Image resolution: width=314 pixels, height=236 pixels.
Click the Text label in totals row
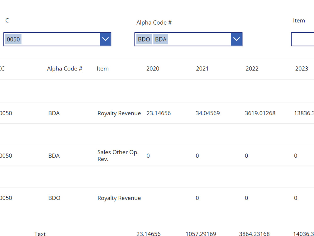coord(40,233)
